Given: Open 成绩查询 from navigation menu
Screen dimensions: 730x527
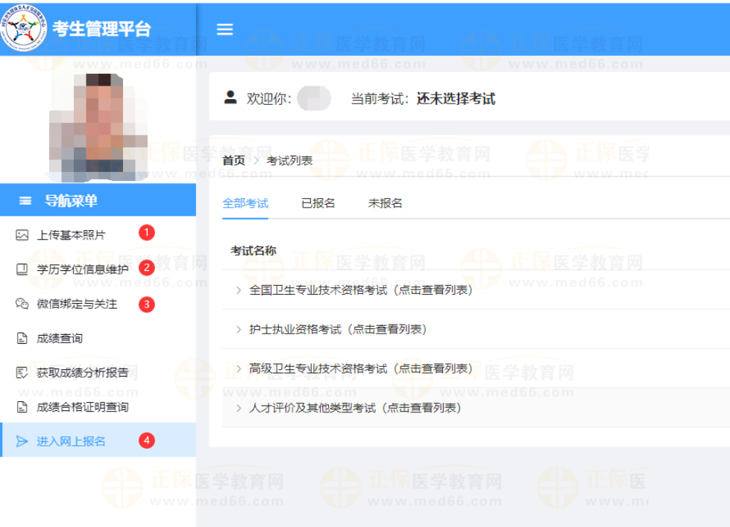Looking at the screenshot, I should 60,339.
